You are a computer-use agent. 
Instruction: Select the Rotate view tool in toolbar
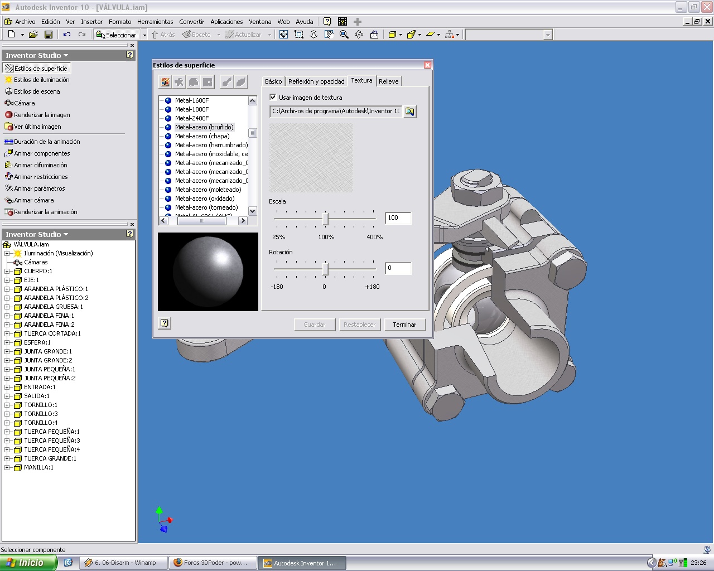[359, 35]
